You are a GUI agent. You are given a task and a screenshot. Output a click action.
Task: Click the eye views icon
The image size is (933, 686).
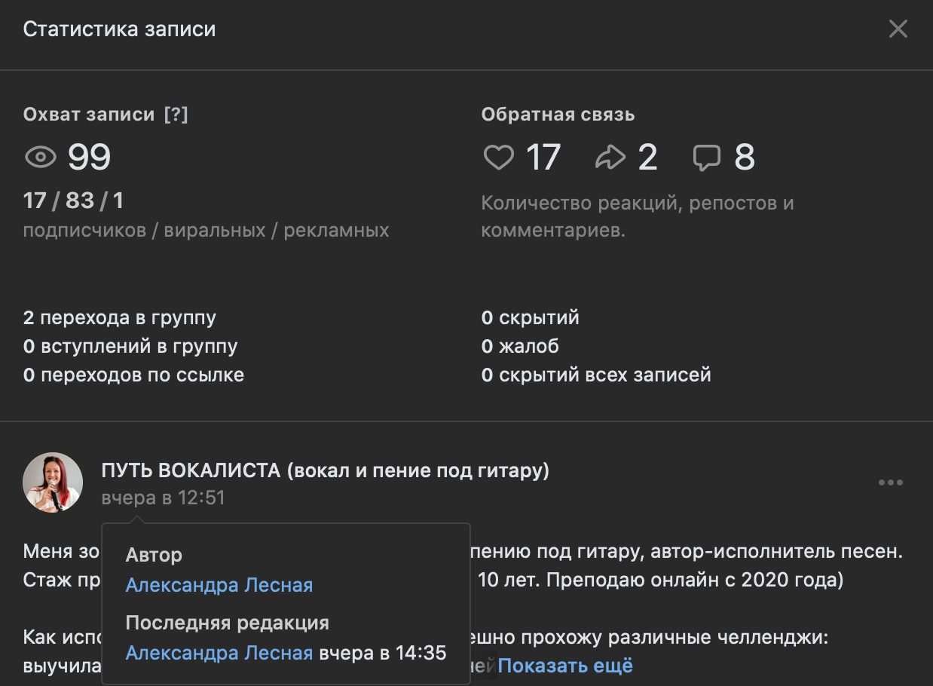41,158
